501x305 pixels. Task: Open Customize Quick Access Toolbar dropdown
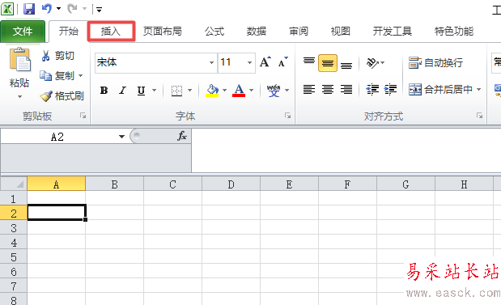pyautogui.click(x=100, y=10)
